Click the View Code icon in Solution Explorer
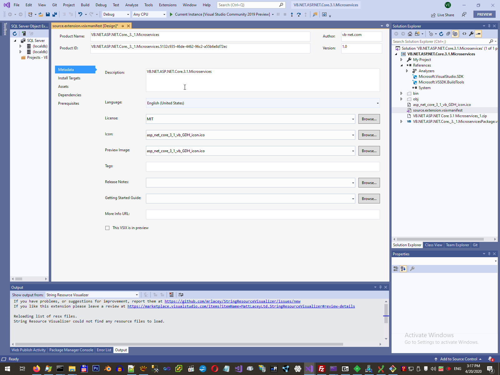The image size is (500, 375). (464, 34)
